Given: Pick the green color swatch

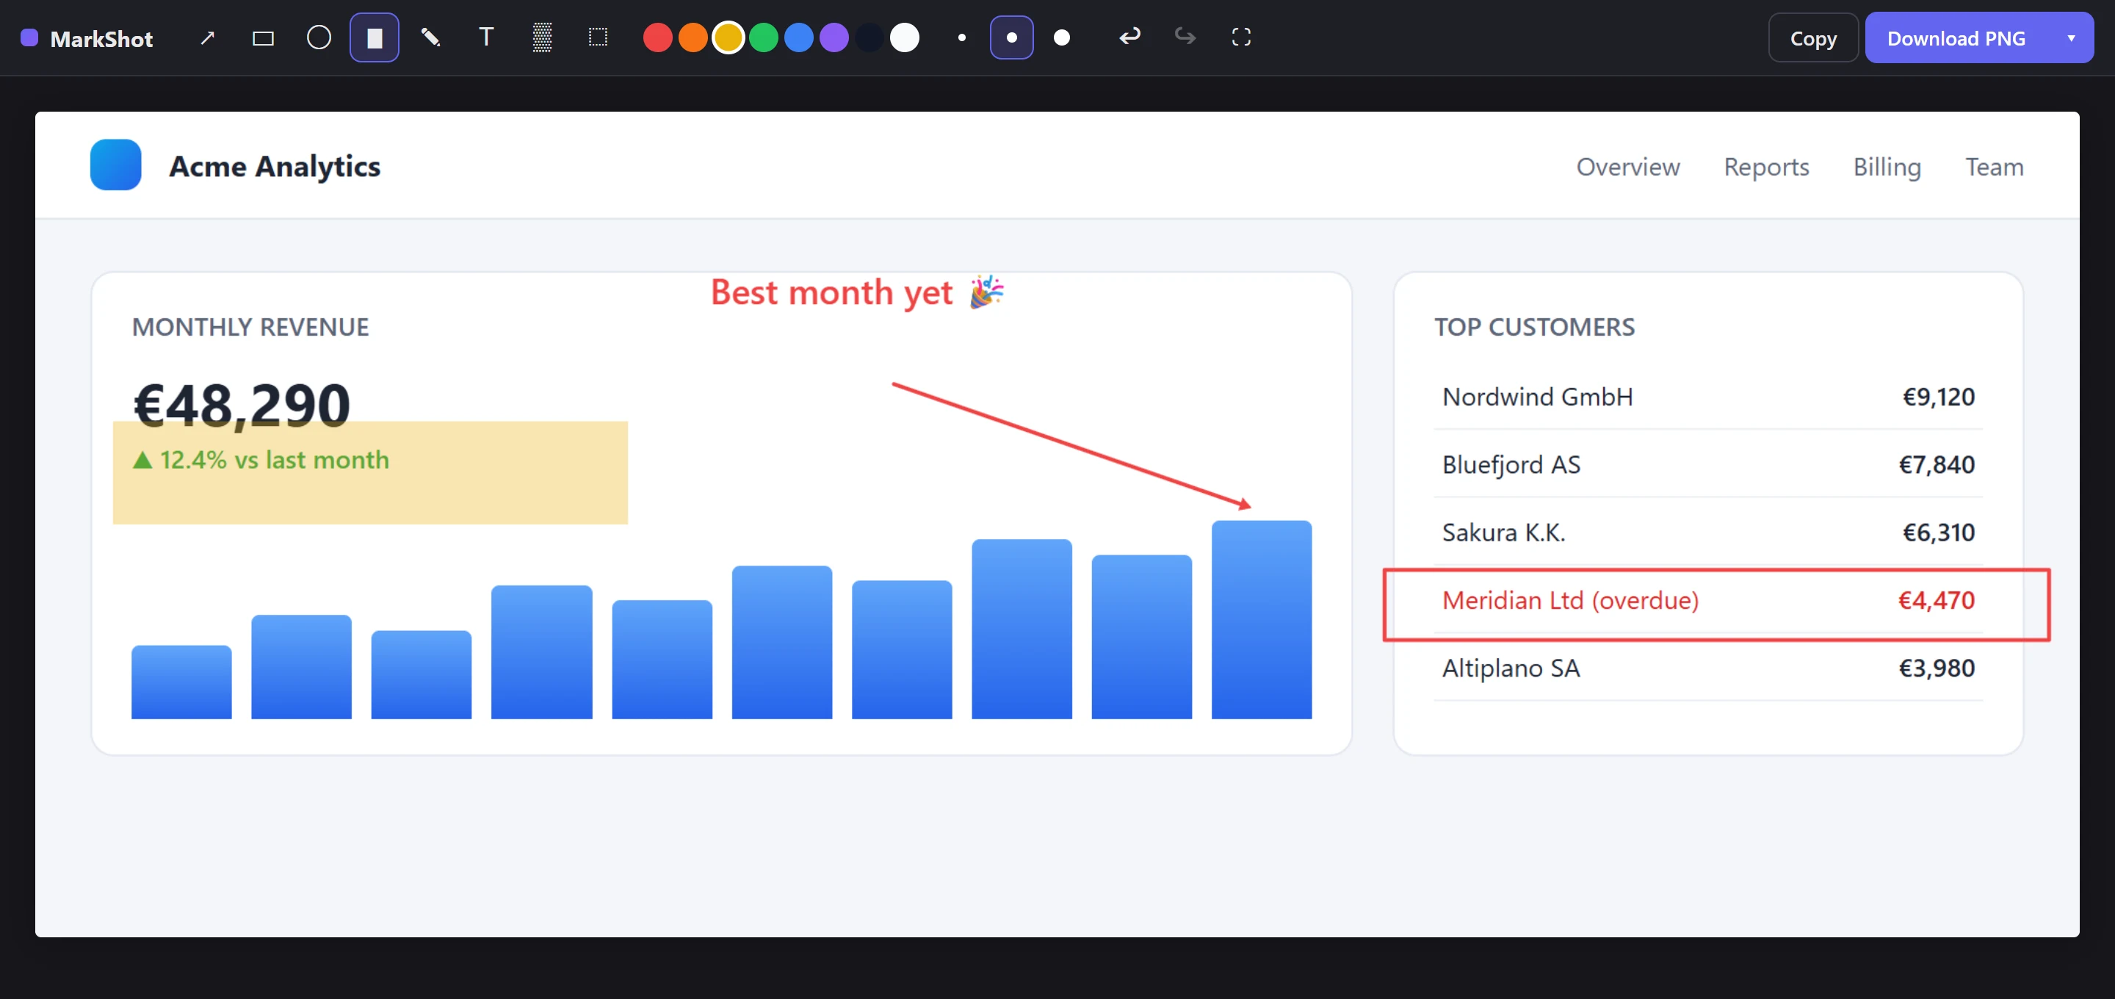Looking at the screenshot, I should click(x=764, y=37).
